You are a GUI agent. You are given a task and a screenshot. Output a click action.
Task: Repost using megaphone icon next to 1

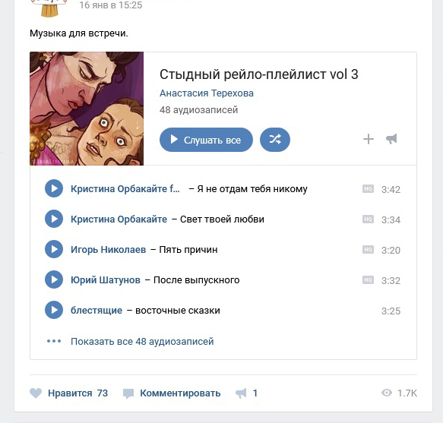click(x=241, y=393)
